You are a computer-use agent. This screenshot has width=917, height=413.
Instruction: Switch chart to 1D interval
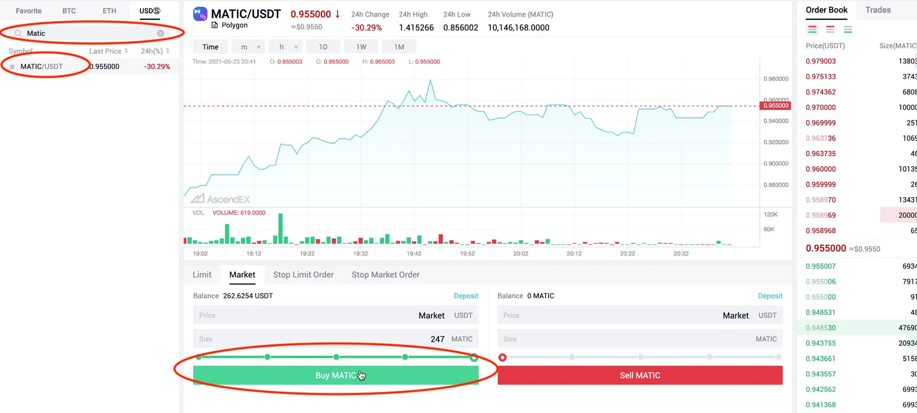[323, 47]
